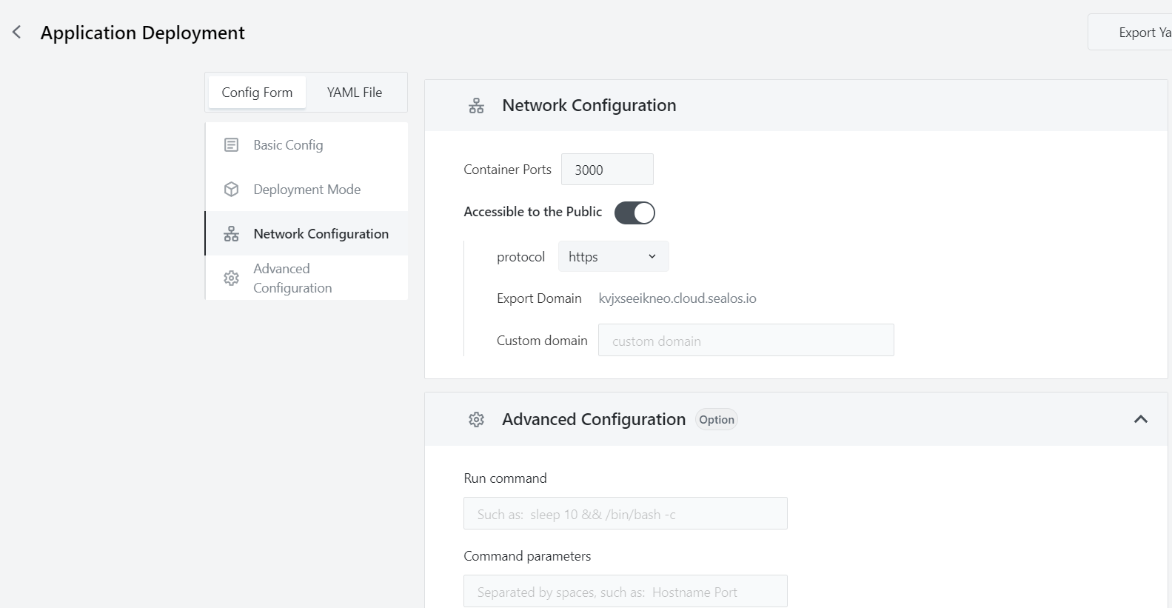The width and height of the screenshot is (1172, 608).
Task: Click the Run command input field
Action: point(625,514)
